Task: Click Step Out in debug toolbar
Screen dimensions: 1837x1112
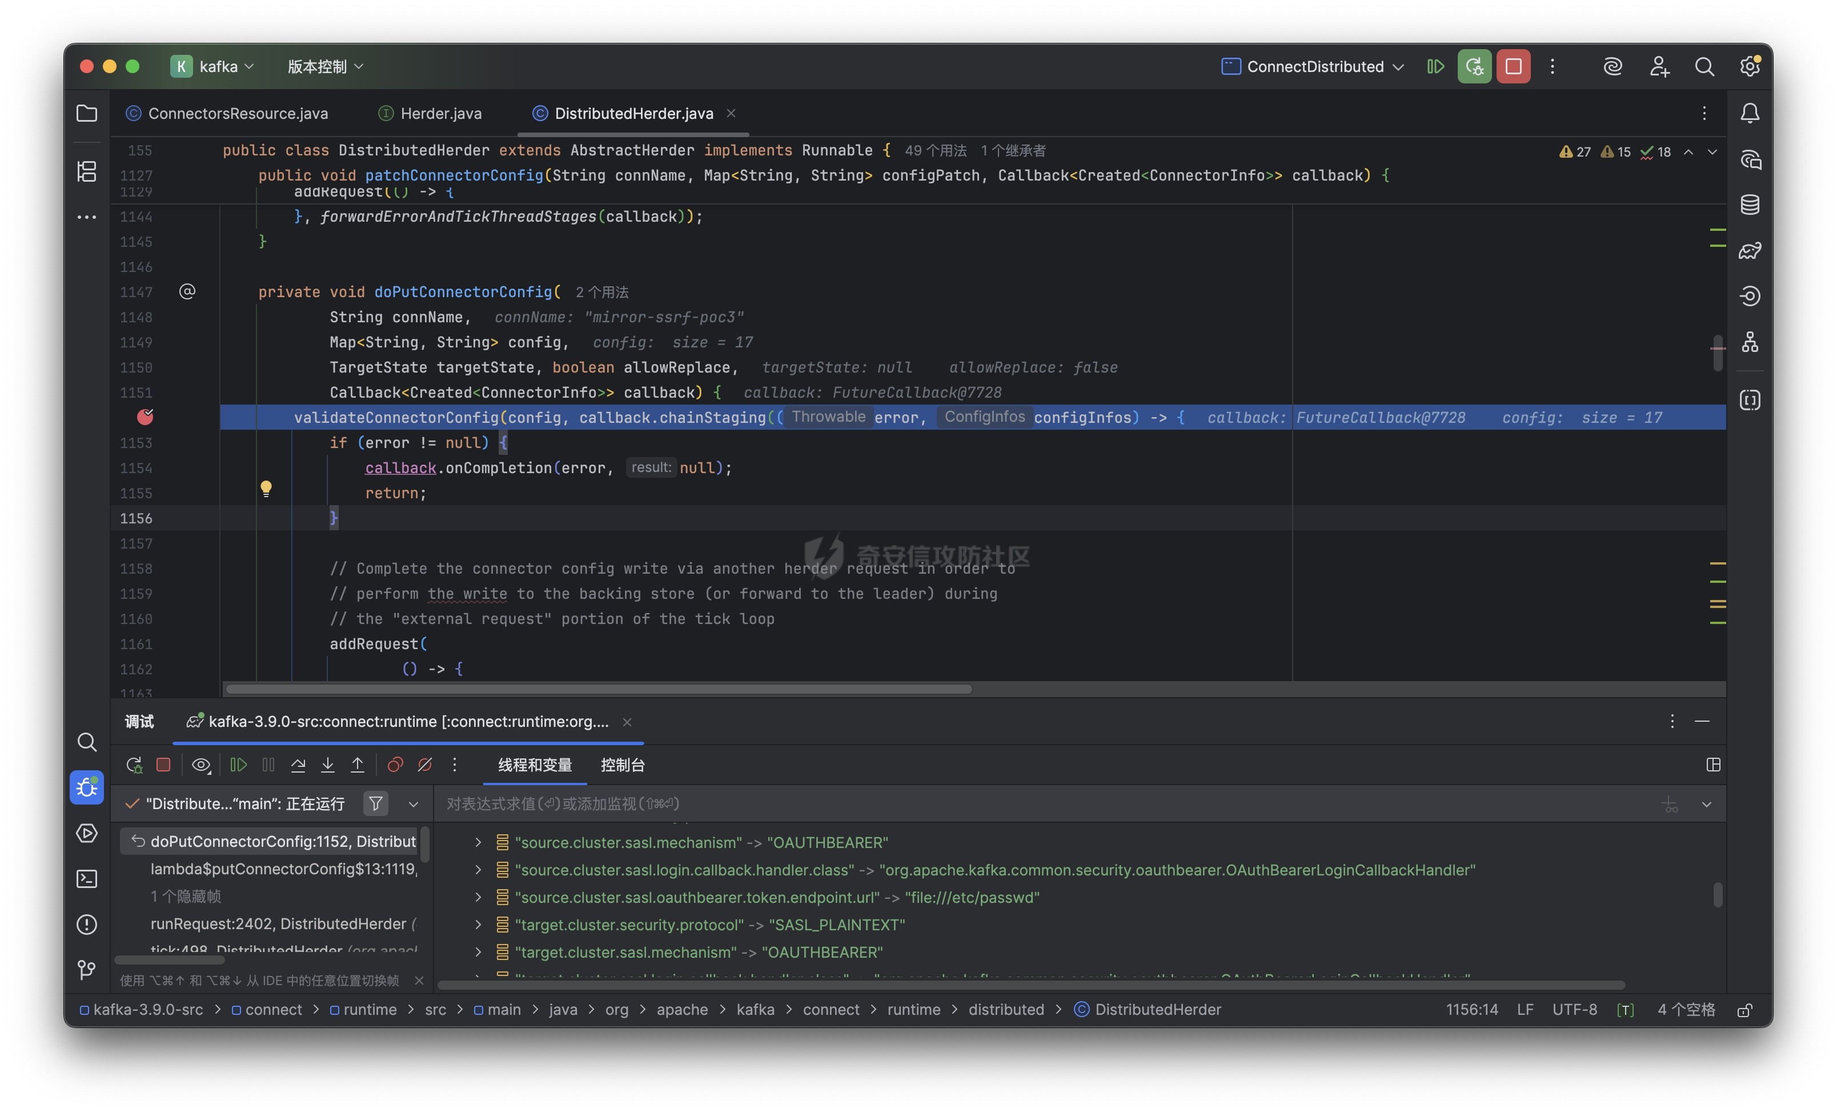Action: tap(357, 765)
